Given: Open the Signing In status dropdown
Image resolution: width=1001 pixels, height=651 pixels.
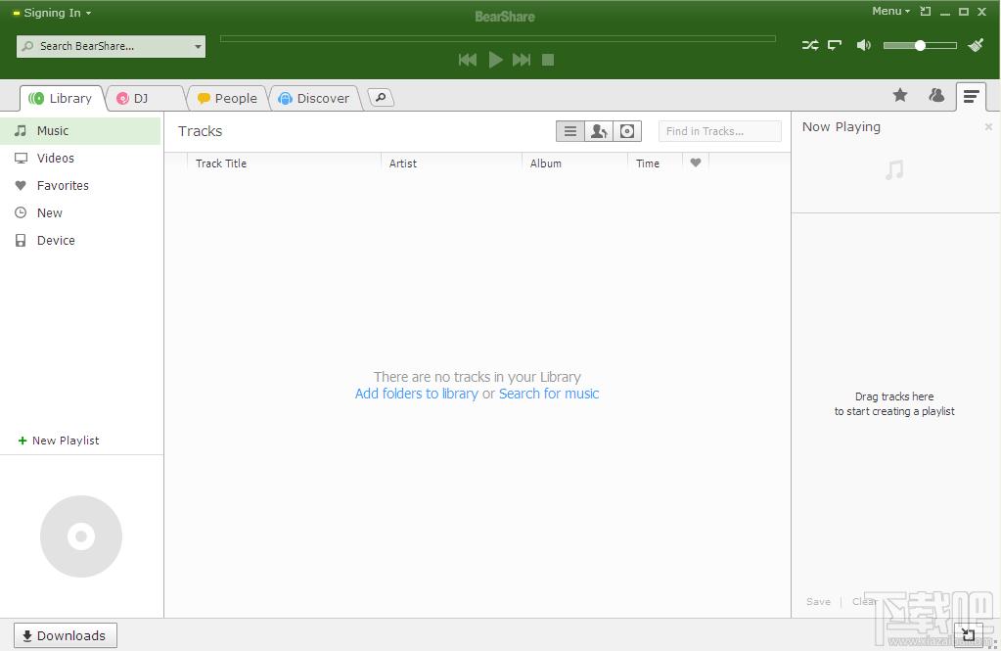Looking at the screenshot, I should tap(52, 13).
